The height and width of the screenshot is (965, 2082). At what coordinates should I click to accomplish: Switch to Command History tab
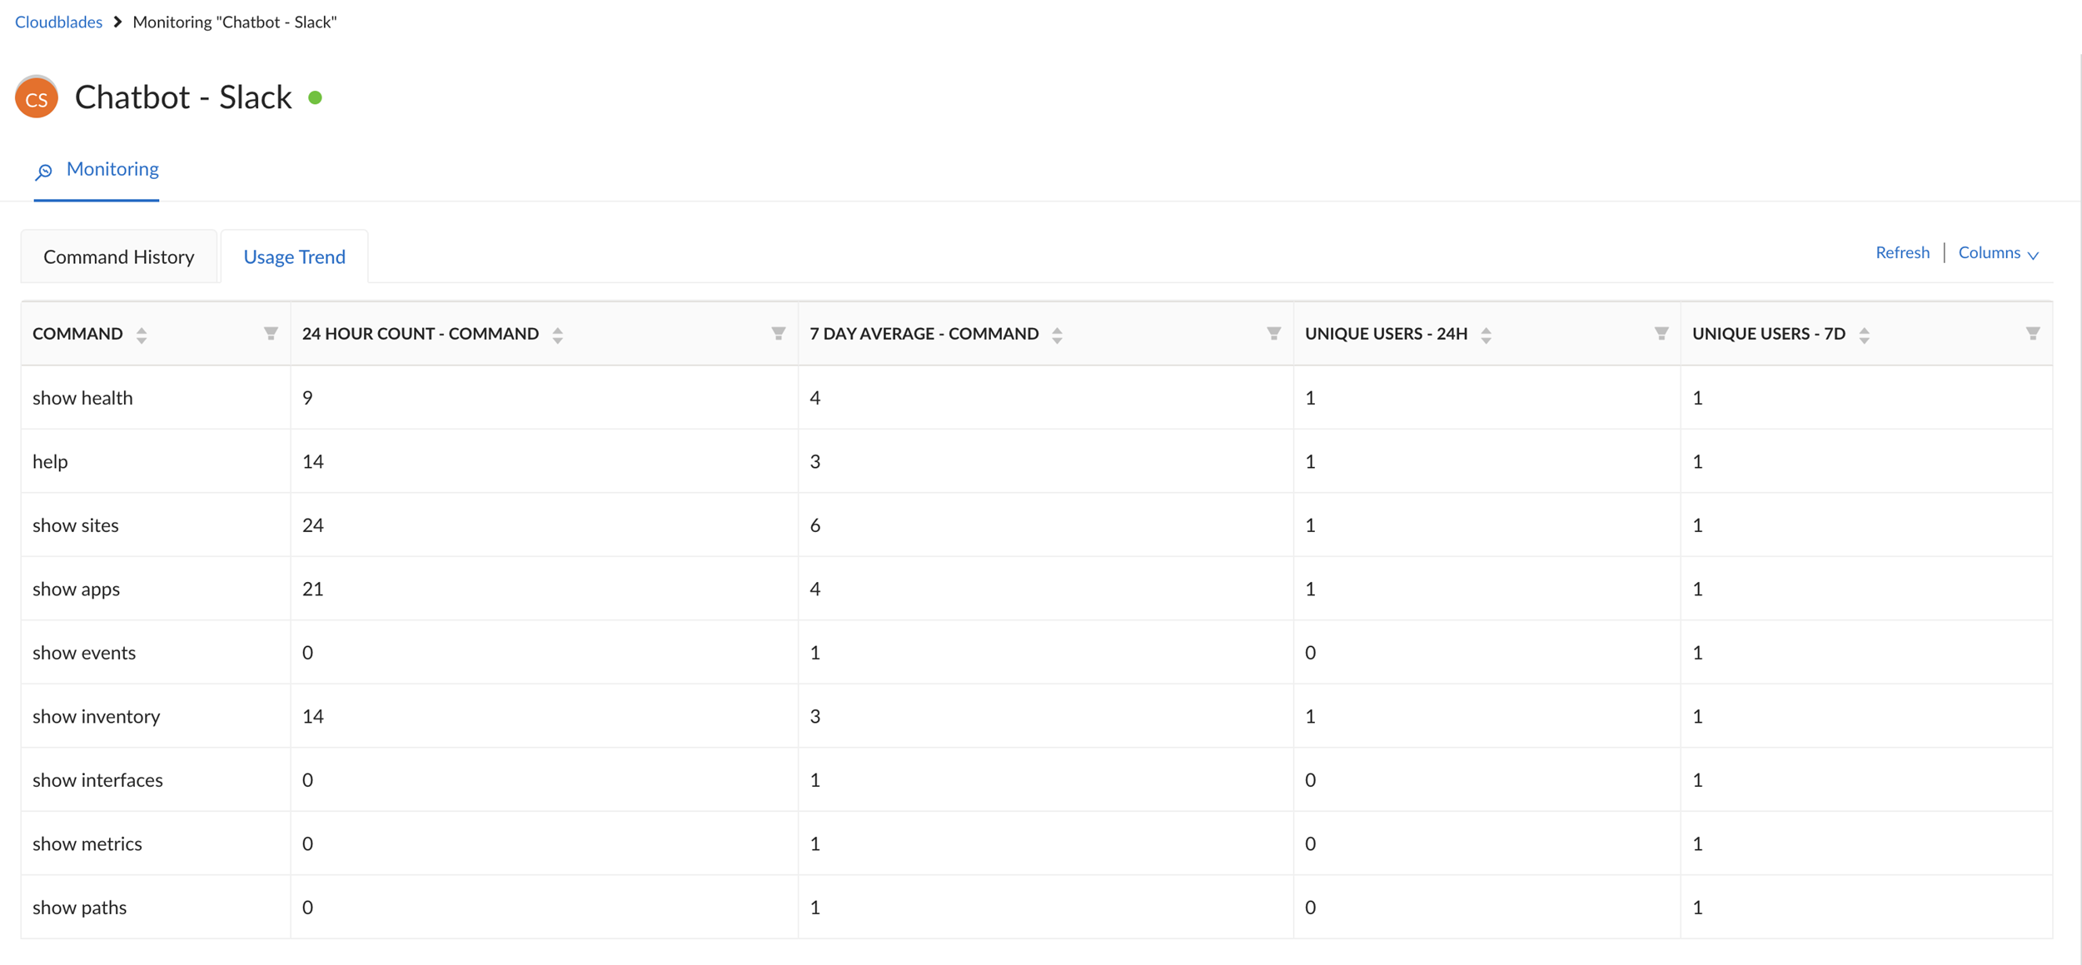point(118,256)
